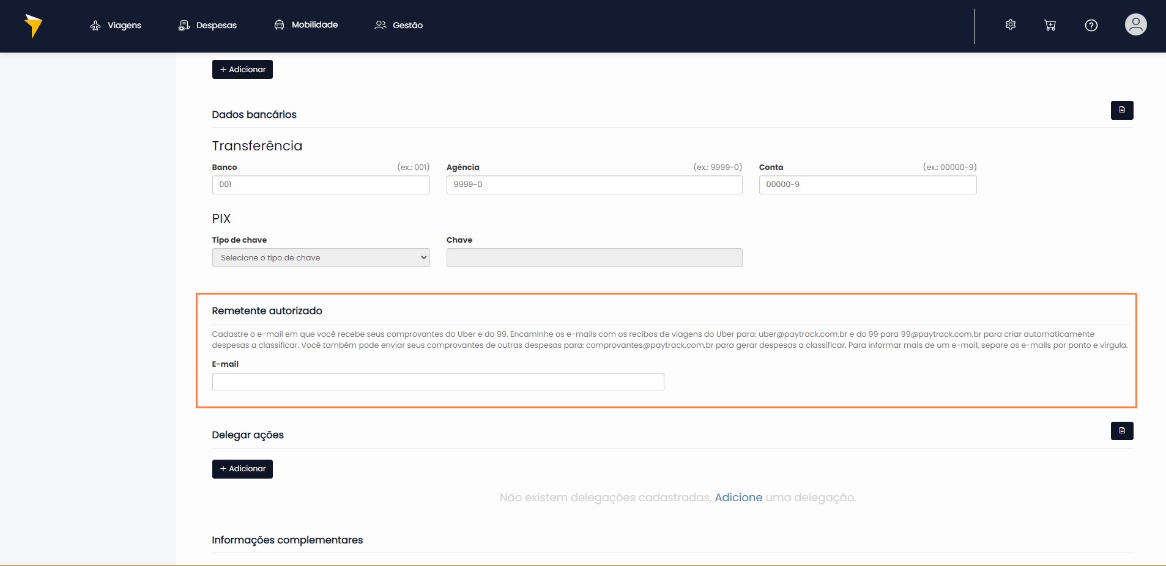This screenshot has height=566, width=1166.
Task: Click the save icon beside Delegar ações
Action: click(1121, 431)
